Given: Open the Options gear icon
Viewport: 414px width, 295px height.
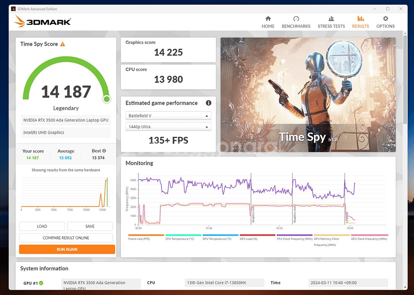Looking at the screenshot, I should [x=386, y=18].
